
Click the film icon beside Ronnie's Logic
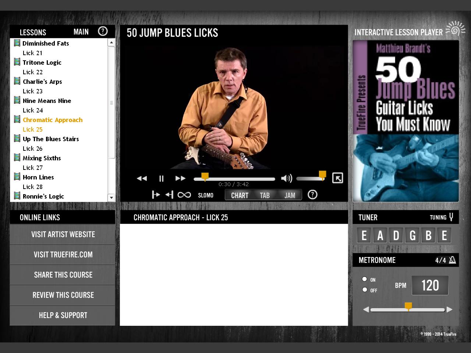point(17,196)
